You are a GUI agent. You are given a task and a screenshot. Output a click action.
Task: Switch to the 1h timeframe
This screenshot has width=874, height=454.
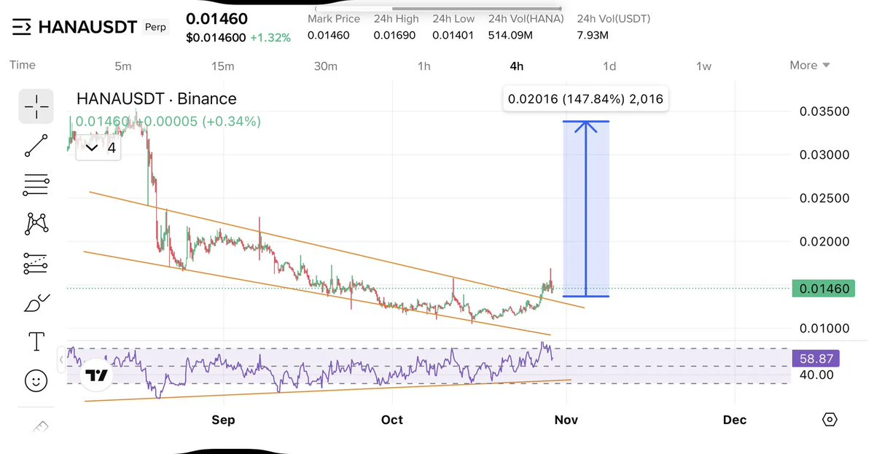coord(424,66)
